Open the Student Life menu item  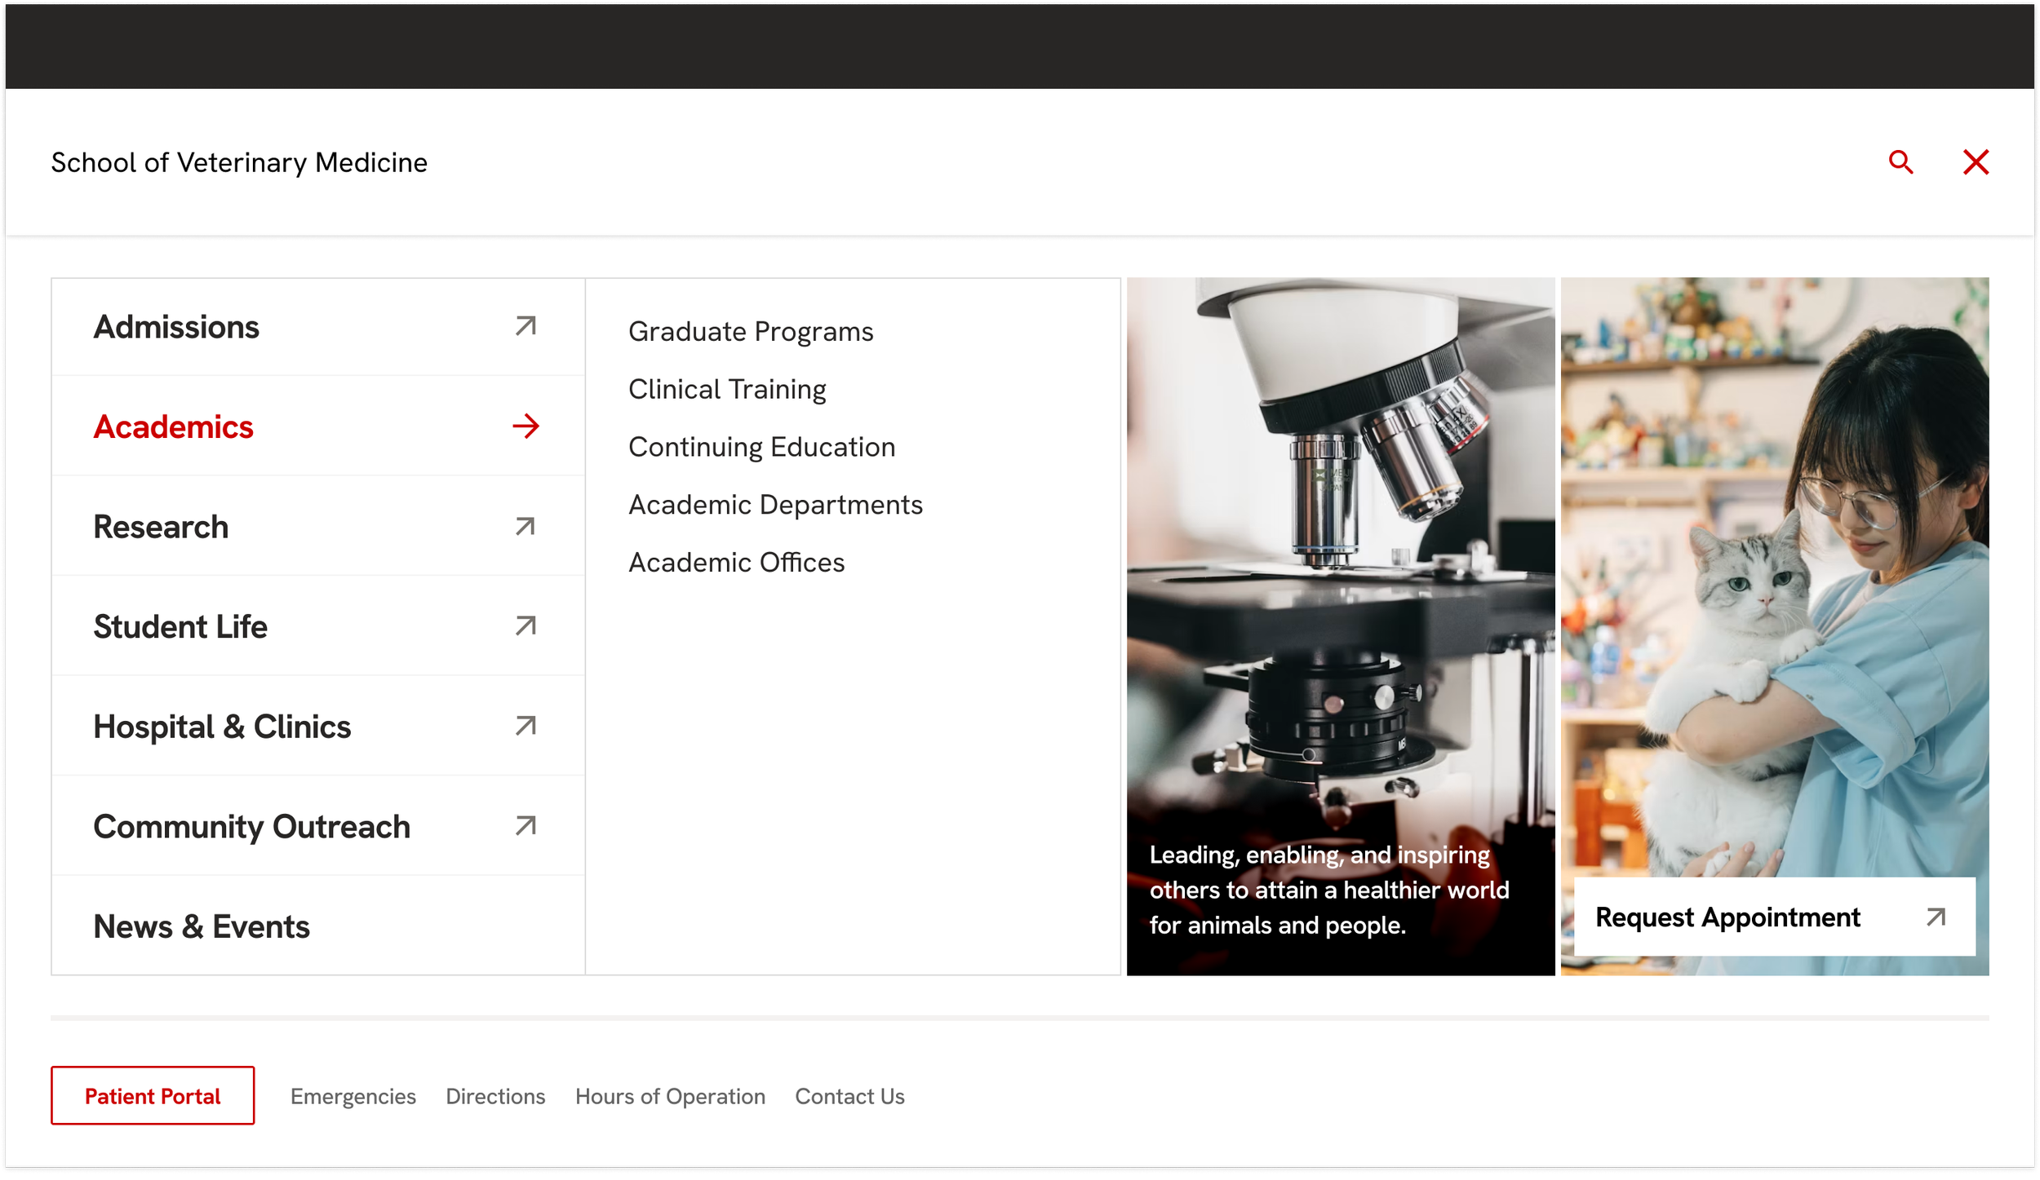(318, 626)
